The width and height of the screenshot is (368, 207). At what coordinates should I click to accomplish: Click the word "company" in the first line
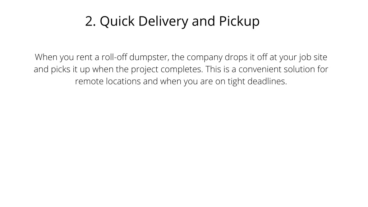[204, 58]
